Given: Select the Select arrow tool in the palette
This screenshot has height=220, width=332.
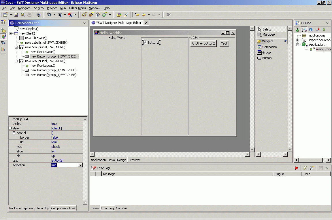Looking at the screenshot, I should click(x=272, y=29).
